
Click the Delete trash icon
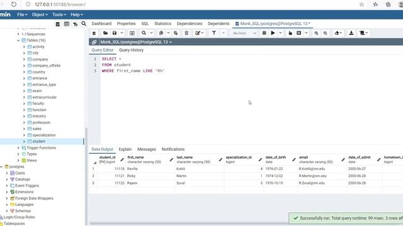pyautogui.click(x=186, y=33)
